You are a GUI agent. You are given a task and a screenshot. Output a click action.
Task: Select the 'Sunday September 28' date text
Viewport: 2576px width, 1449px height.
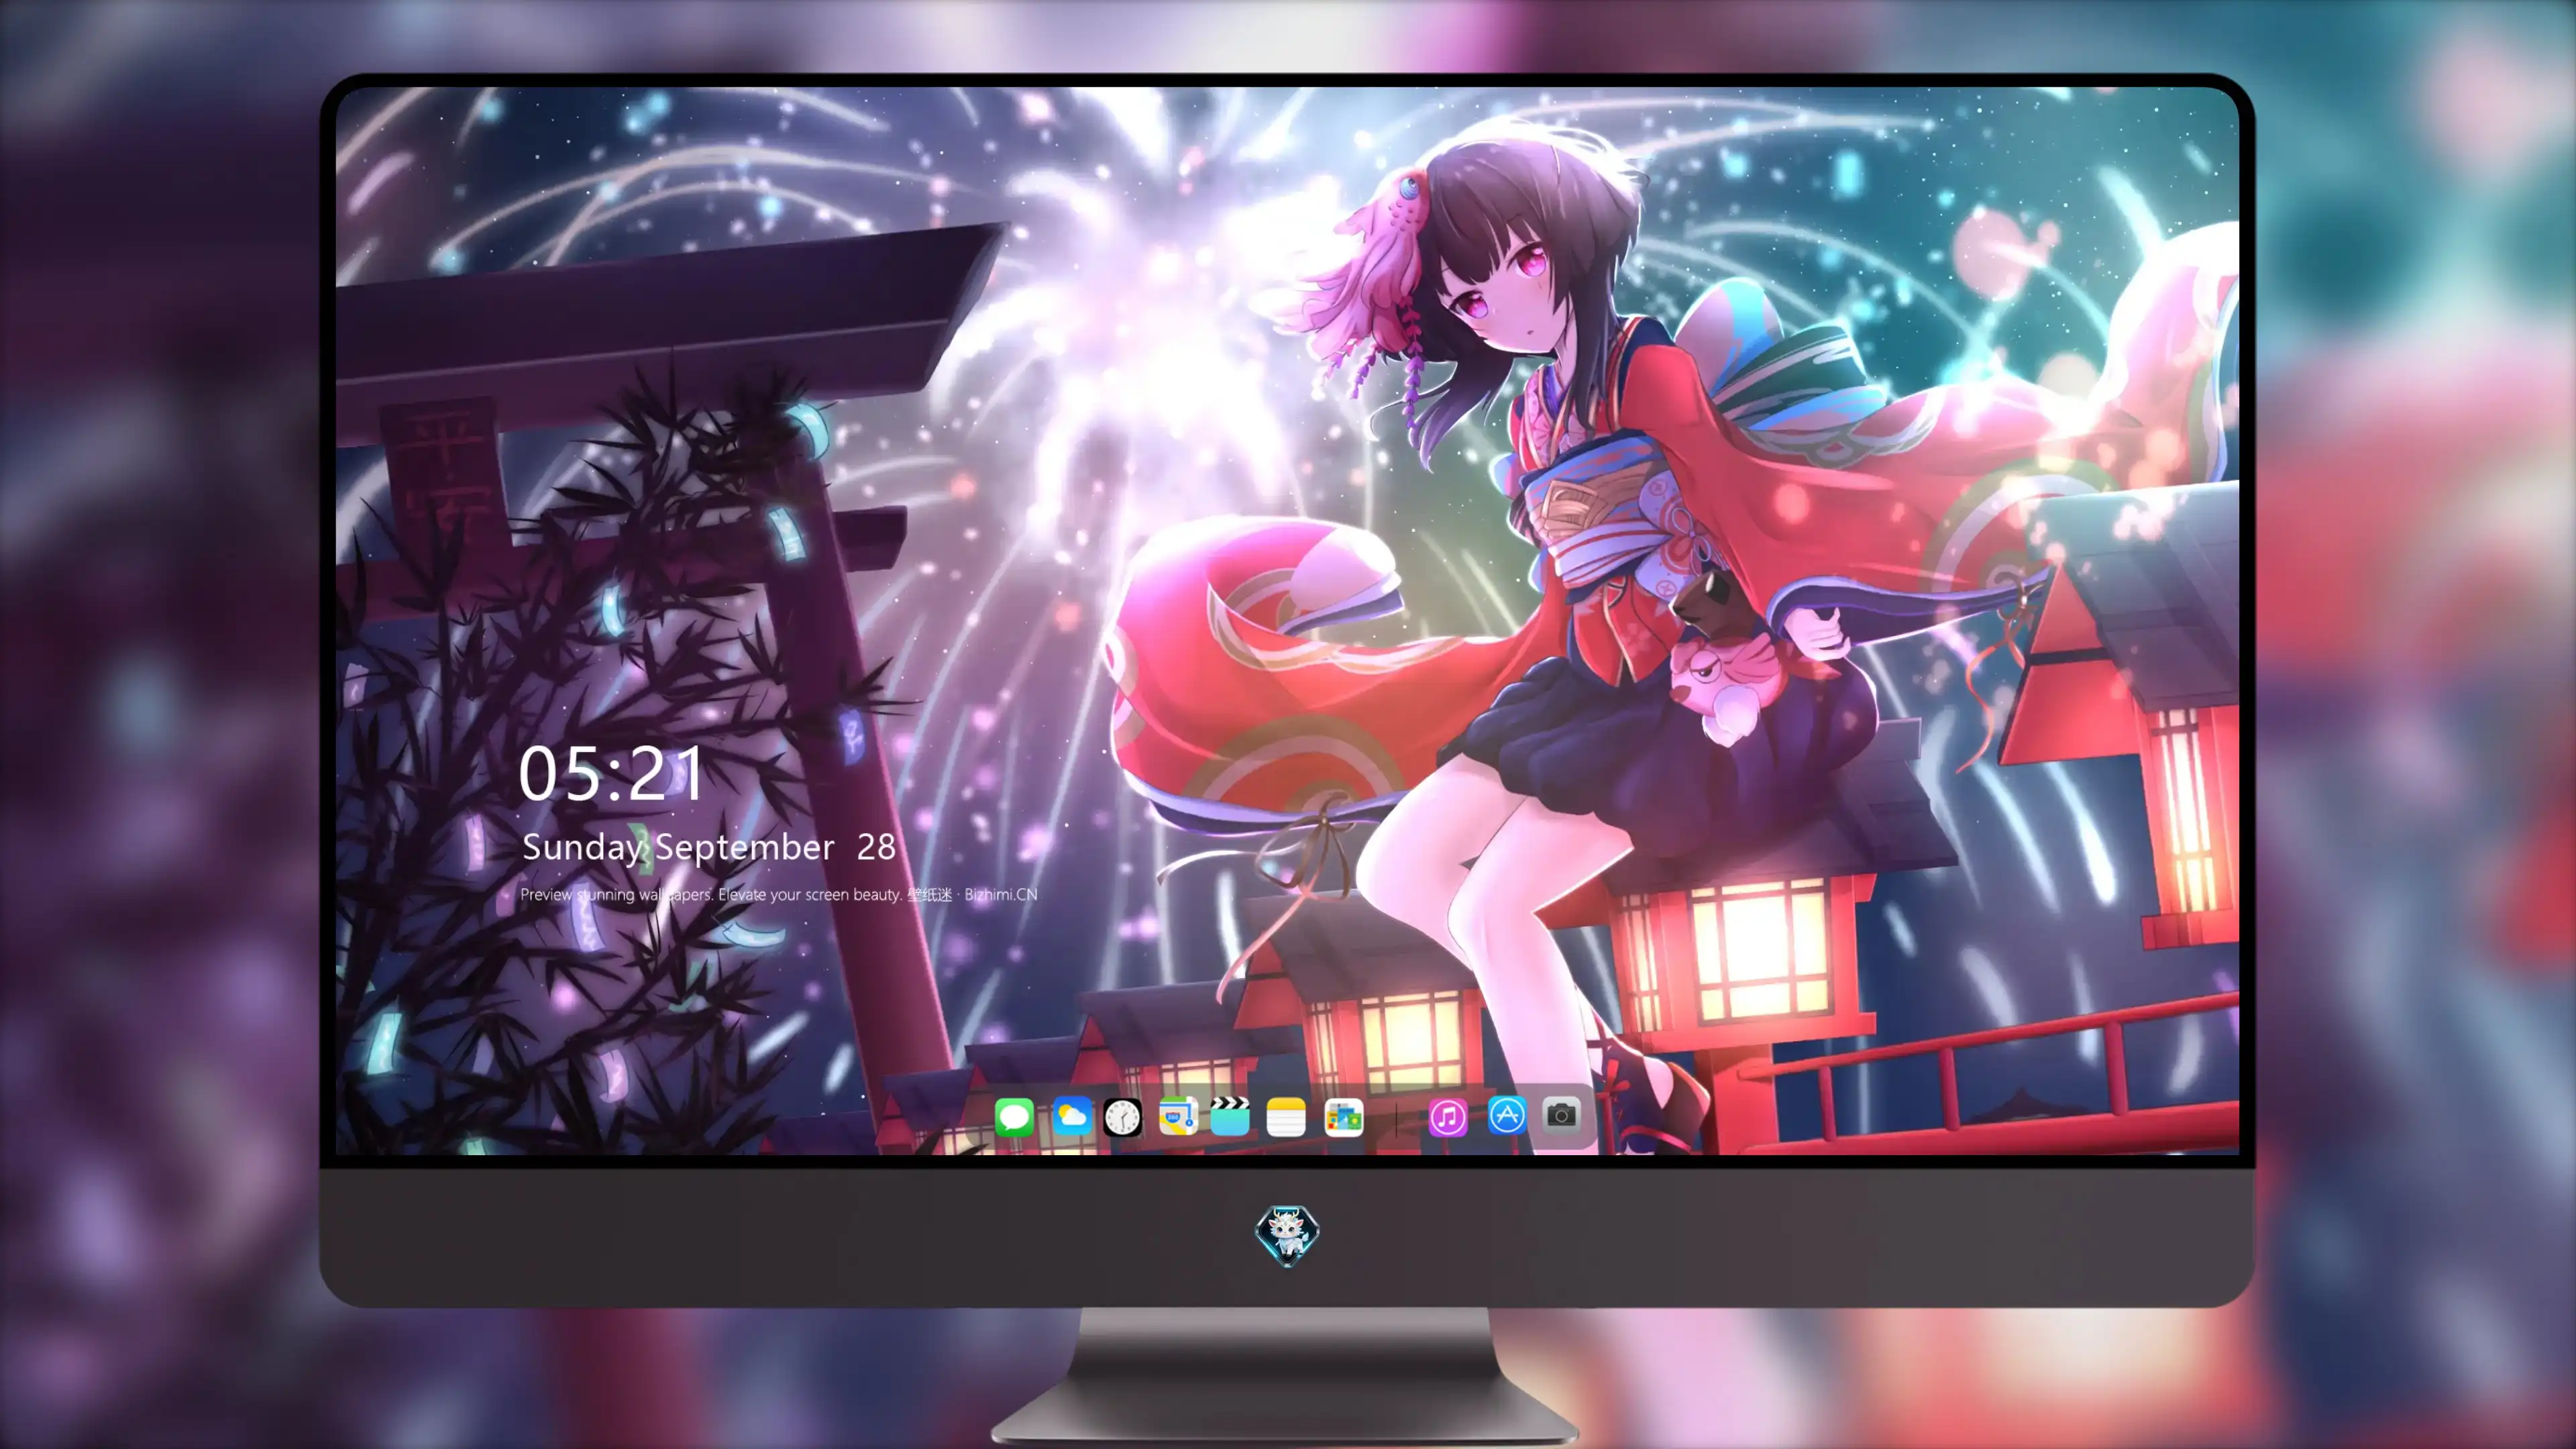point(709,848)
